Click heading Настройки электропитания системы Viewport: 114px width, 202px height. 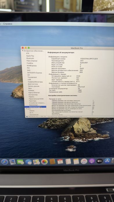click(x=63, y=96)
